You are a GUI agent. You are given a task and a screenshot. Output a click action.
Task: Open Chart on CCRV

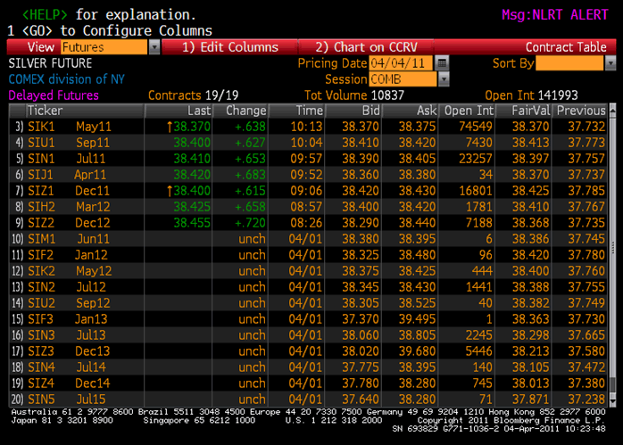tap(364, 47)
